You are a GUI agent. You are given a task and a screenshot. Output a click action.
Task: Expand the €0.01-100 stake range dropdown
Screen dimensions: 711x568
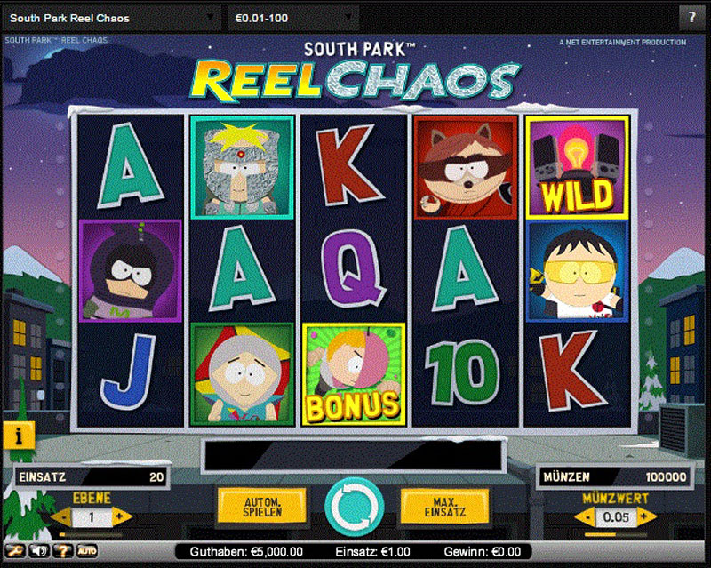[293, 18]
